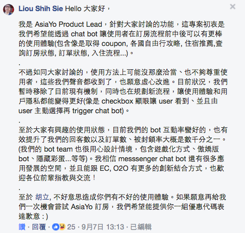The image size is (245, 233).
Task: Click the AsiaYo 訂房 text in last paragraph
Action: pos(90,207)
